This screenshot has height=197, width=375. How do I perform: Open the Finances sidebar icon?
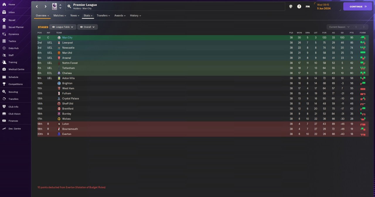(x=4, y=121)
